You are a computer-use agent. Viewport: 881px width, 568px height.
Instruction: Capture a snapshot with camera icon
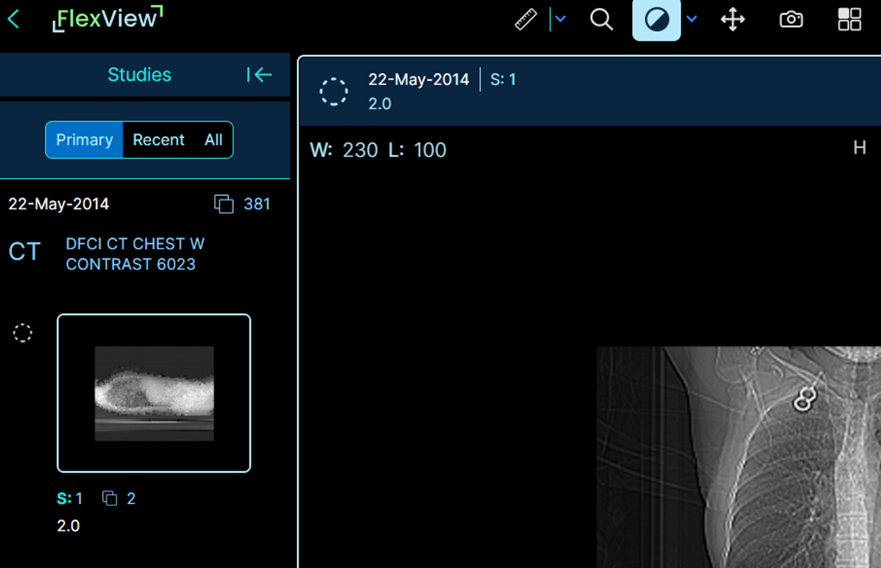coord(791,20)
